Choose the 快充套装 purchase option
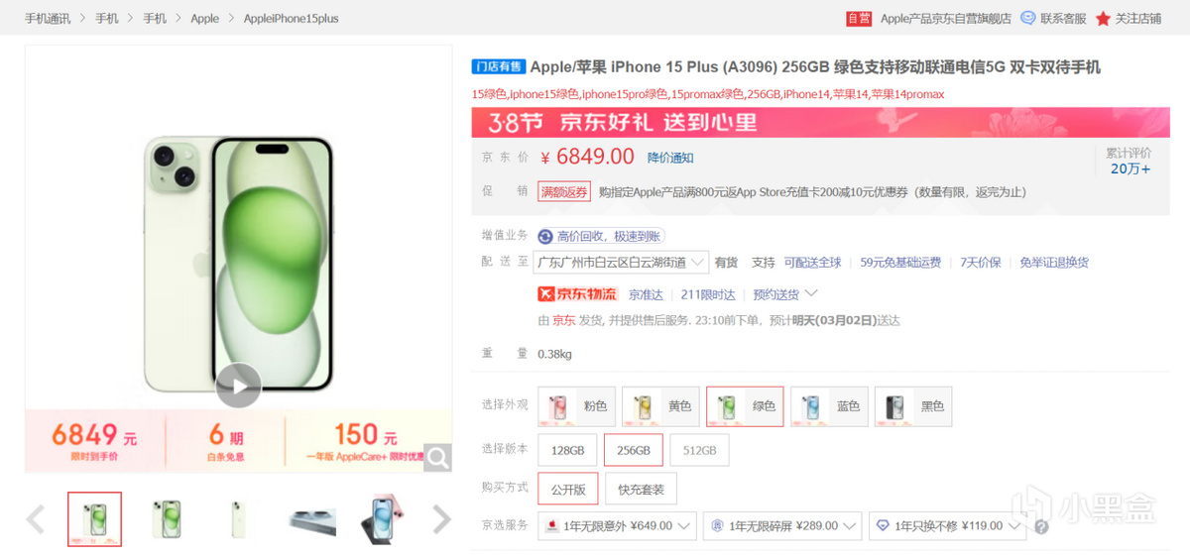This screenshot has width=1190, height=559. coord(641,489)
